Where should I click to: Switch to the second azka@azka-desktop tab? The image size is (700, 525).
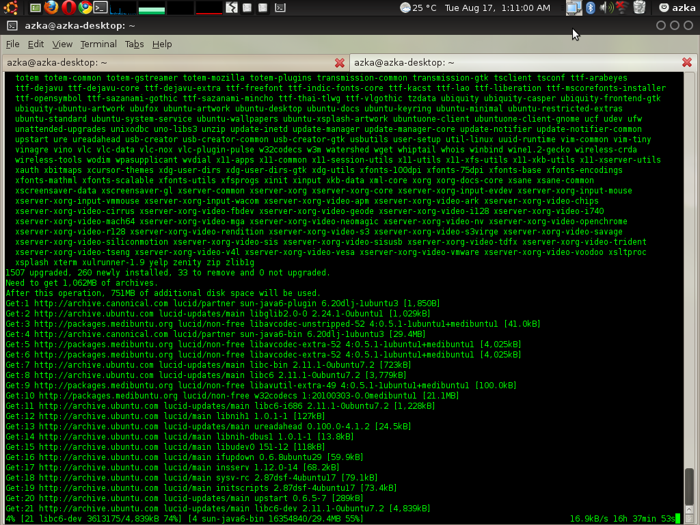tap(523, 62)
